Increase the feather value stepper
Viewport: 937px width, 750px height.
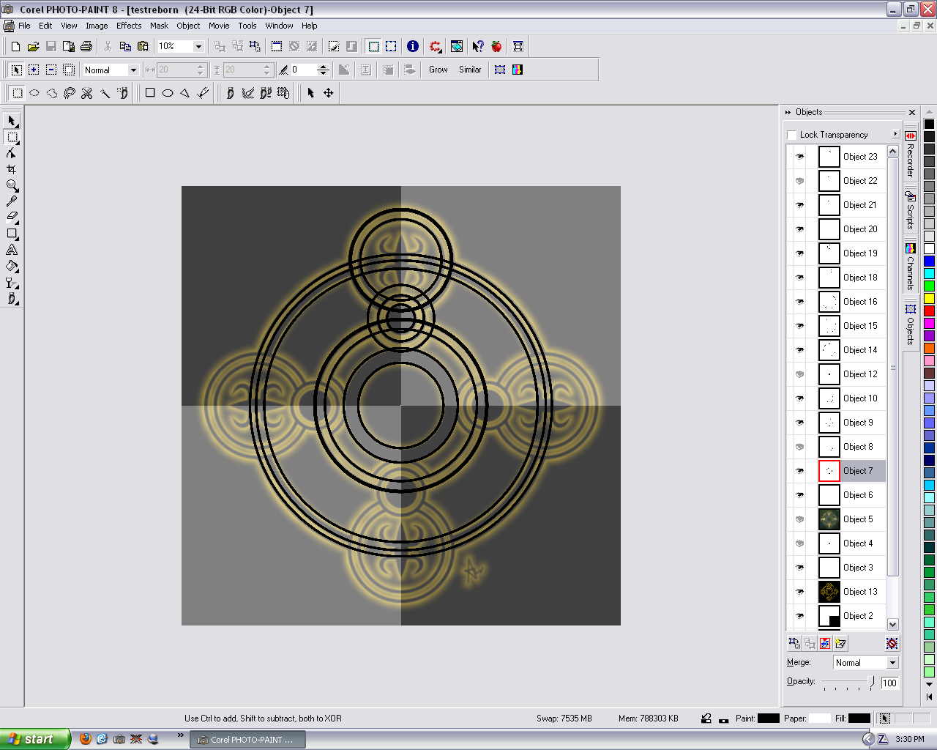pos(323,67)
